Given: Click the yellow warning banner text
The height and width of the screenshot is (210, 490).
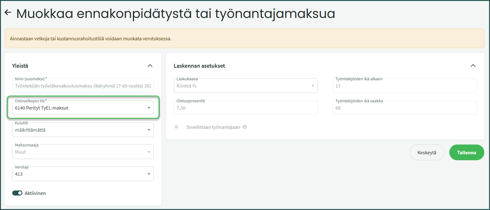Looking at the screenshot, I should tap(91, 39).
